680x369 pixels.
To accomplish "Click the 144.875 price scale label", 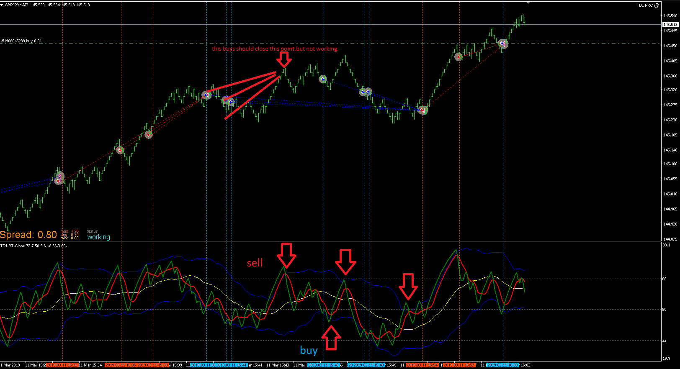I will pos(670,239).
